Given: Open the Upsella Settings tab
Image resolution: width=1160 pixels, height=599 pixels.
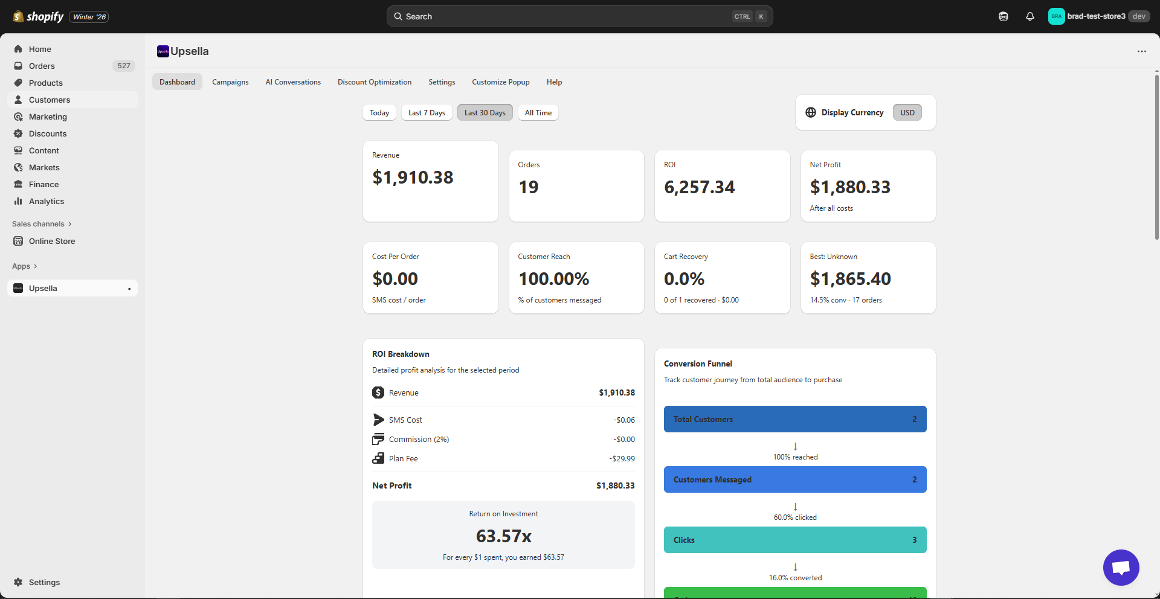Looking at the screenshot, I should pos(442,82).
